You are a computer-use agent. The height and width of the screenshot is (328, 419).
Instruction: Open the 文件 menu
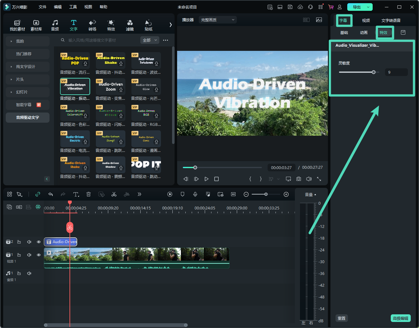pos(43,7)
